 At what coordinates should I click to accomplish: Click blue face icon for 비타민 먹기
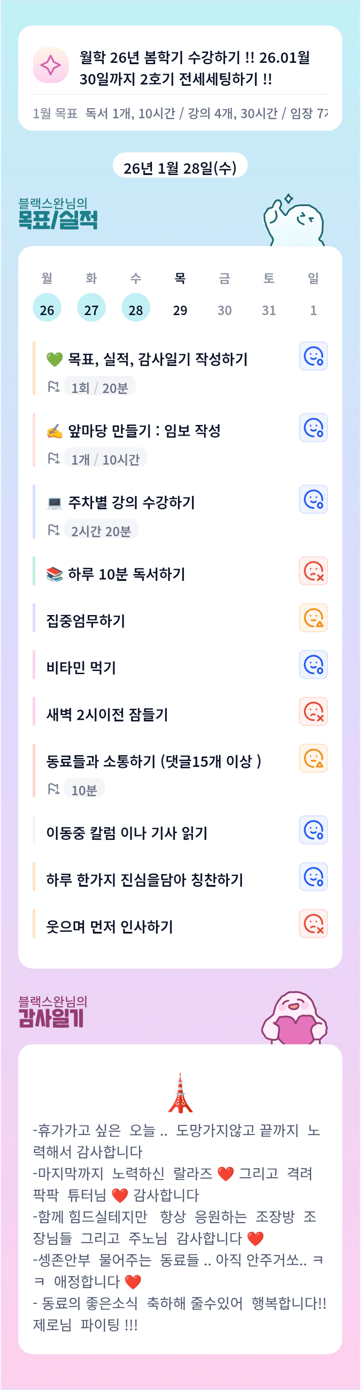[x=313, y=665]
